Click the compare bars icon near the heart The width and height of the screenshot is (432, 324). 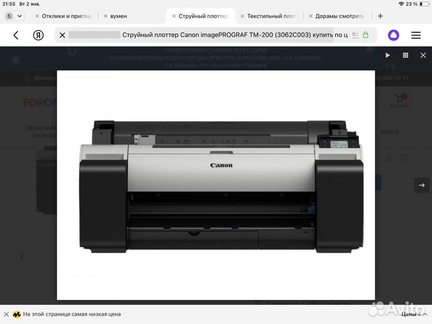point(389,158)
